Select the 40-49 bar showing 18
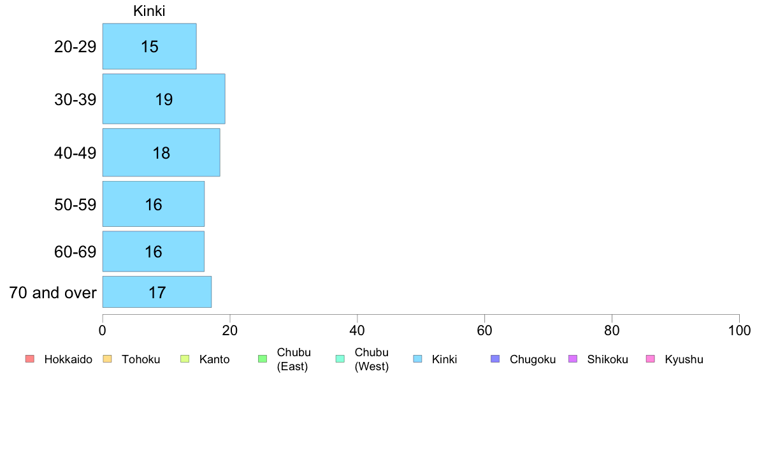 click(161, 153)
